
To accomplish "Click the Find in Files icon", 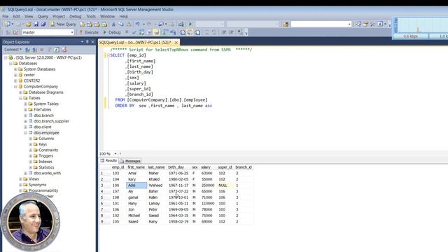I will 286,24.
